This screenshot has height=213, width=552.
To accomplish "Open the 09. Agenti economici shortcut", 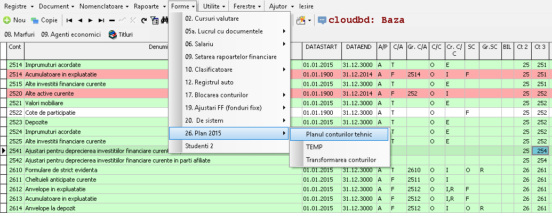I will tap(71, 35).
